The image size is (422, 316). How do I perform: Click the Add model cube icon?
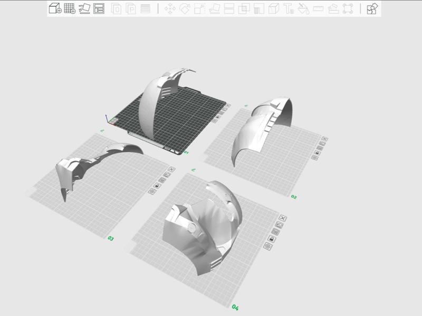click(x=55, y=8)
